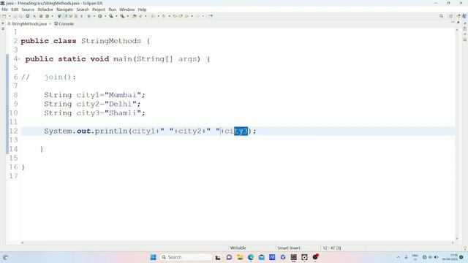Click the Writable status bar entry

[x=238, y=248]
